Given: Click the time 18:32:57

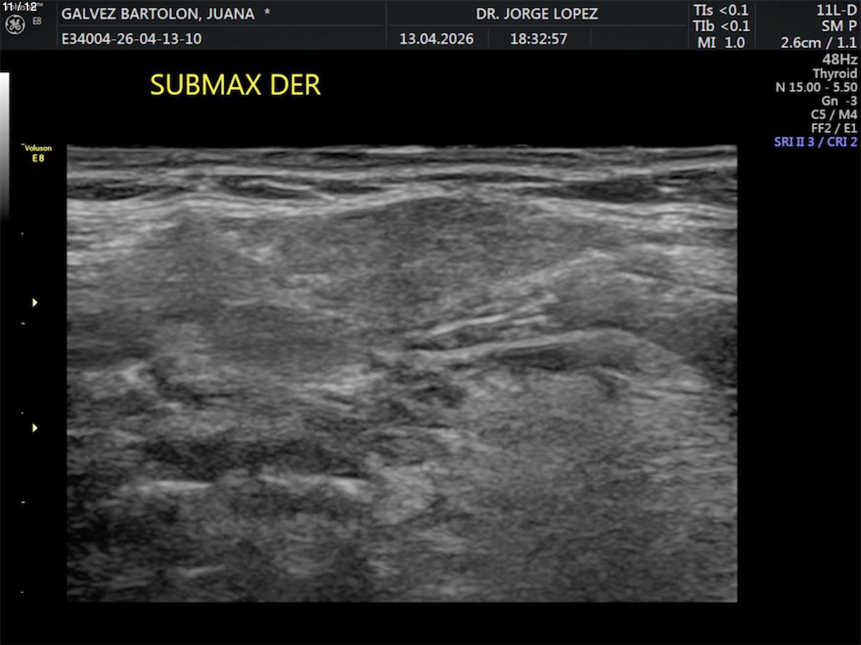Looking at the screenshot, I should tap(539, 39).
